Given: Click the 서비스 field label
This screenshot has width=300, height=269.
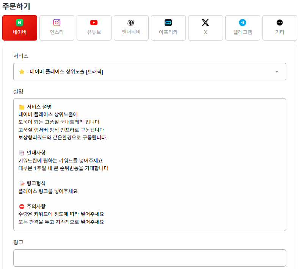Looking at the screenshot, I should [x=21, y=56].
